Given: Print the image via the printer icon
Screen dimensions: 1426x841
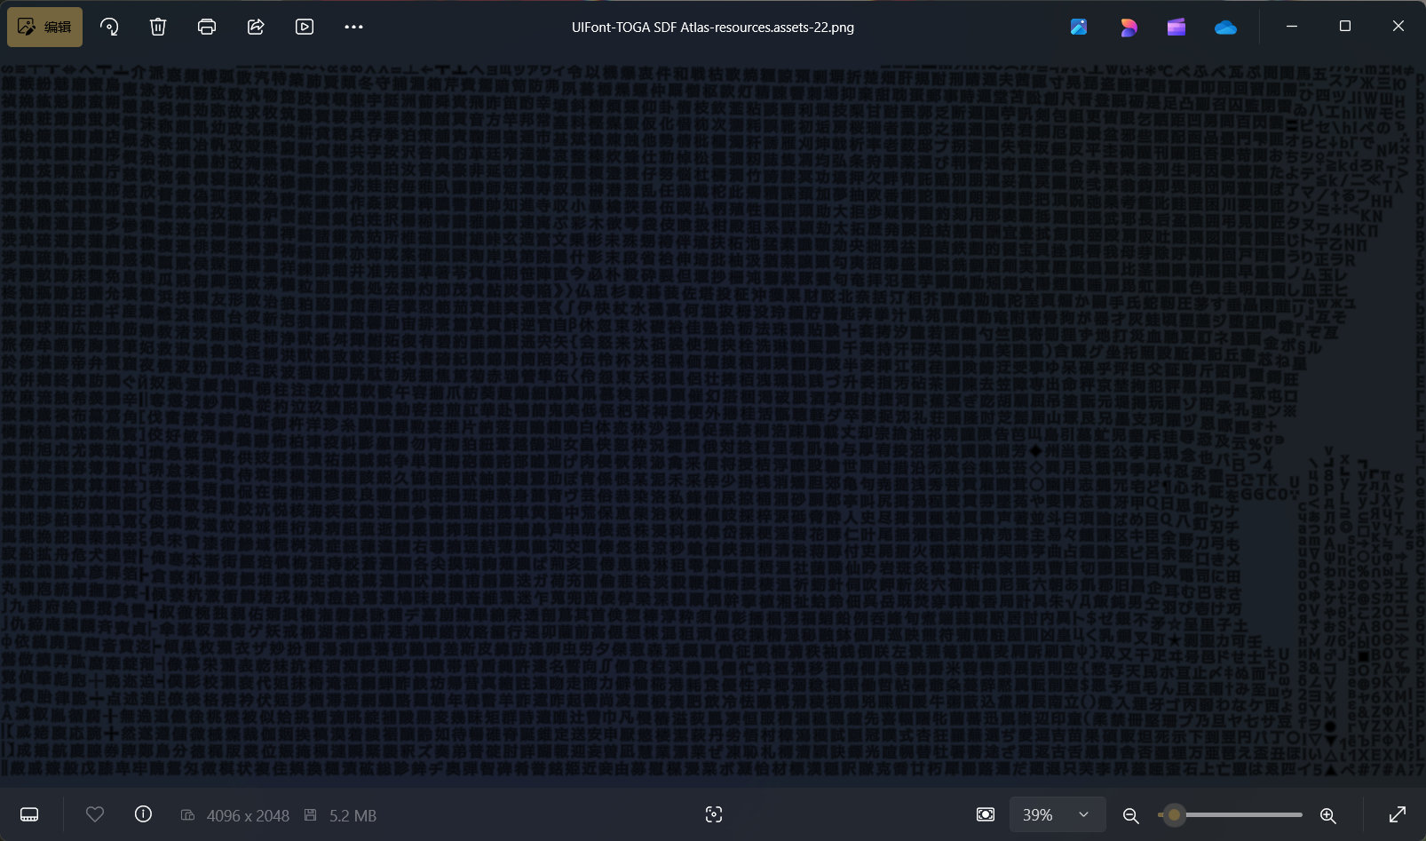Looking at the screenshot, I should pyautogui.click(x=207, y=27).
